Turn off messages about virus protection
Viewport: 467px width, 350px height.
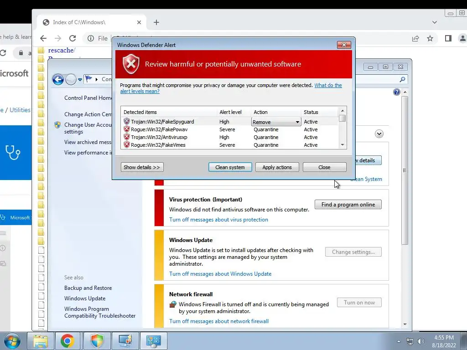tap(218, 220)
